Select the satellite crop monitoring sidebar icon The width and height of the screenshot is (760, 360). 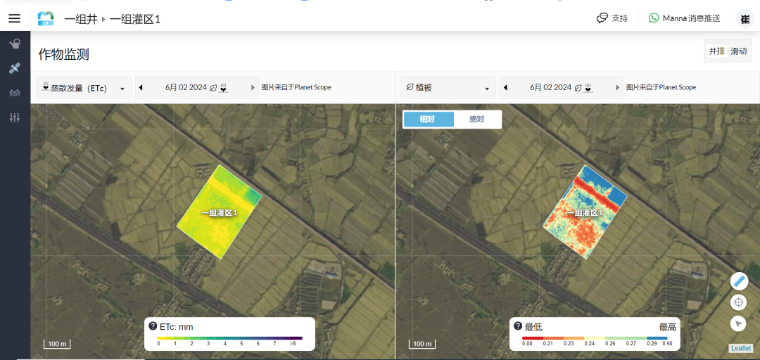pos(15,68)
